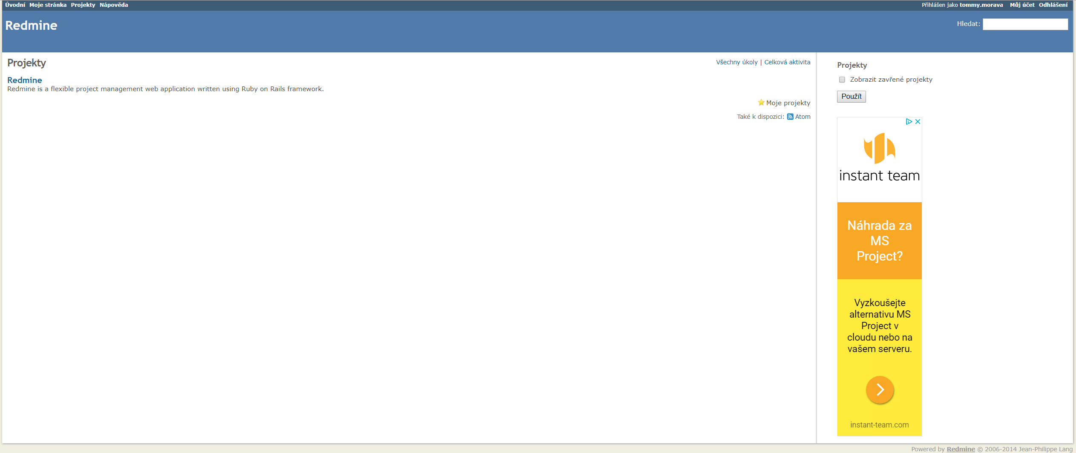Open Moje stránka in top menu

pyautogui.click(x=48, y=5)
